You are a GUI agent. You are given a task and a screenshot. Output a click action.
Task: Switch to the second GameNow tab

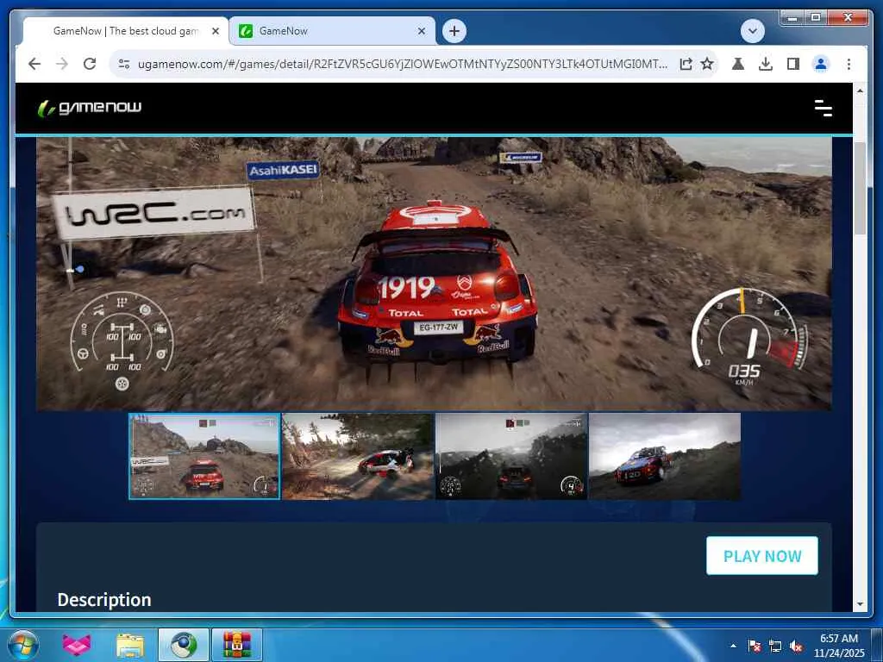332,32
